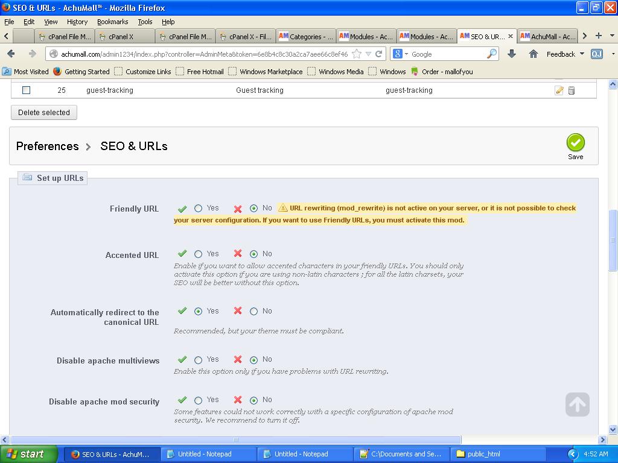Click the Delete selected button
Image resolution: width=618 pixels, height=463 pixels.
pyautogui.click(x=43, y=112)
